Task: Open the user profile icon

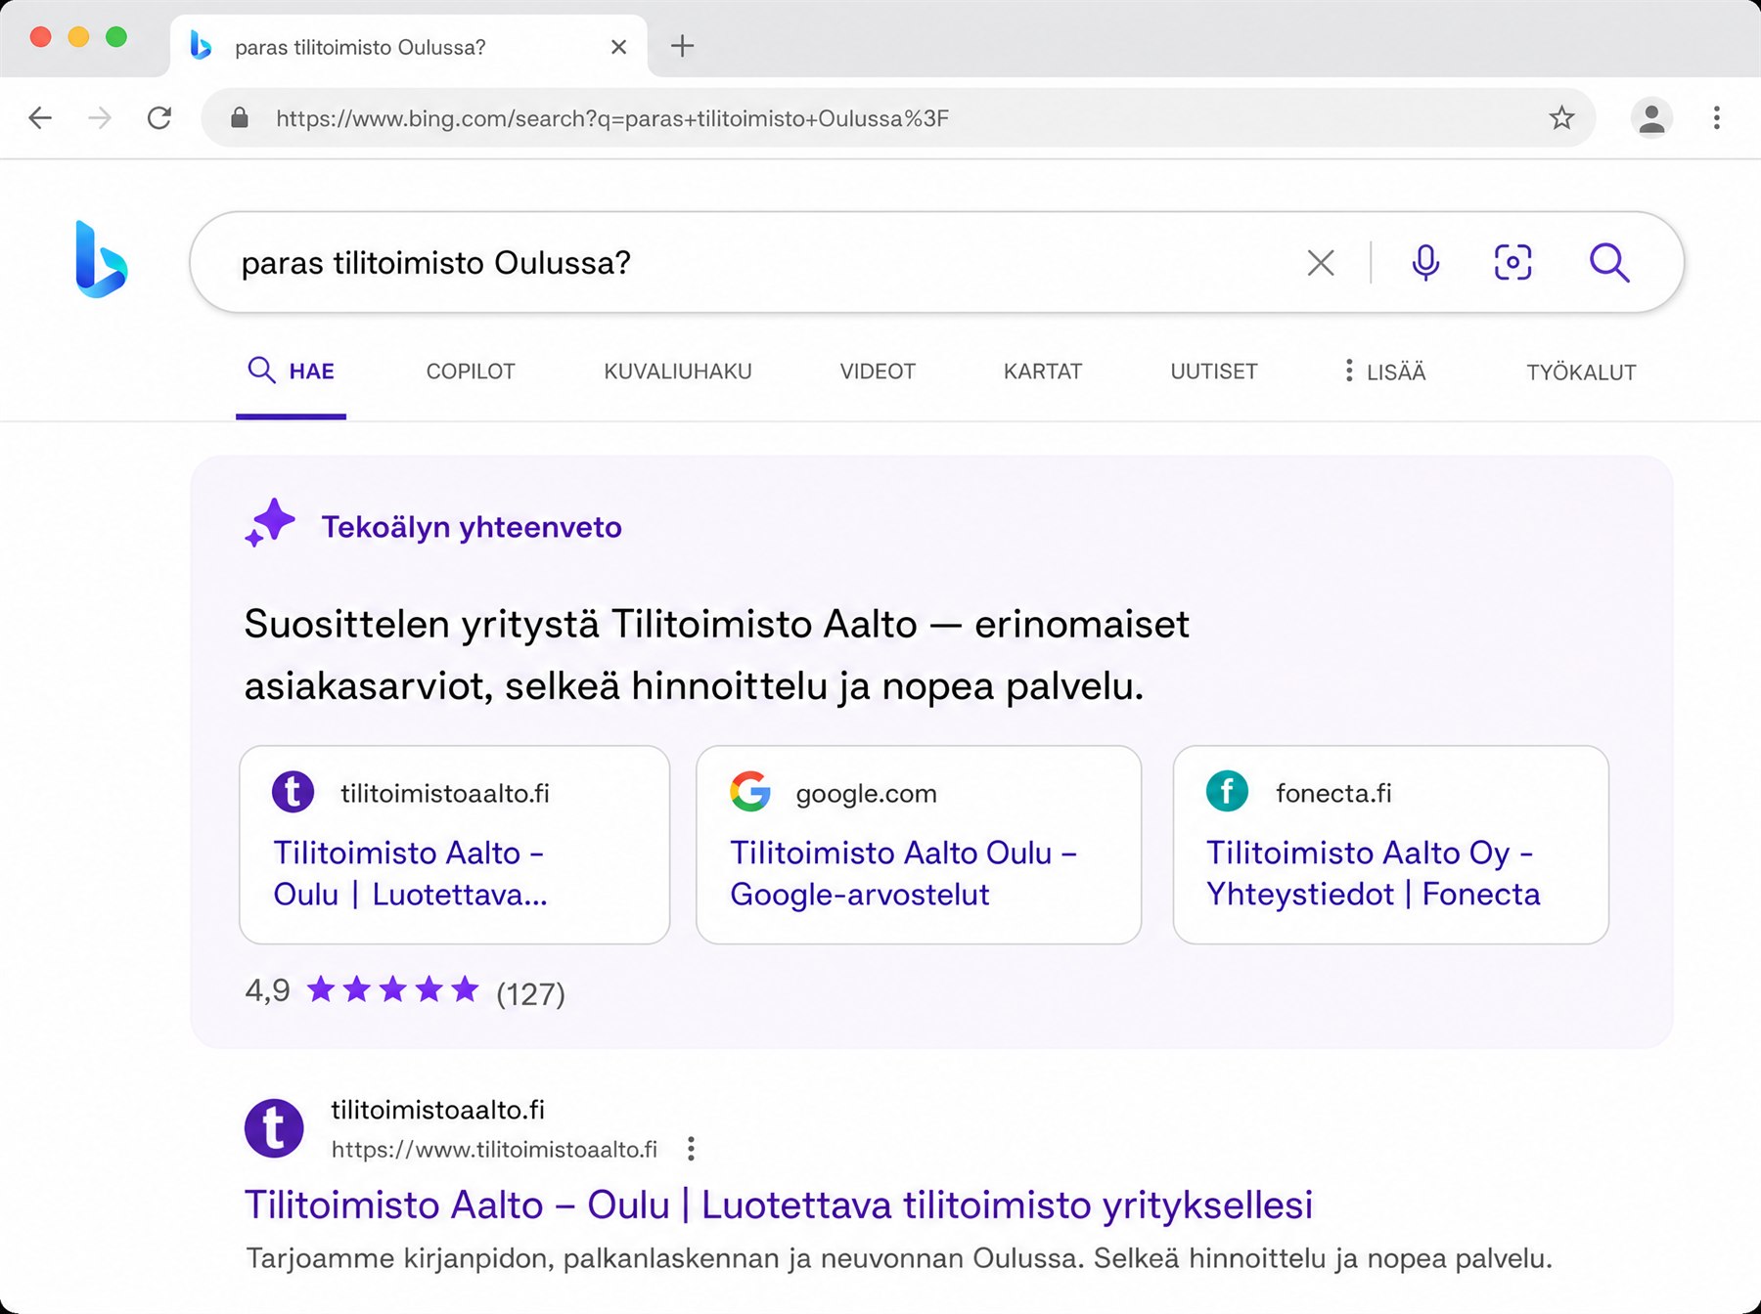Action: point(1651,118)
